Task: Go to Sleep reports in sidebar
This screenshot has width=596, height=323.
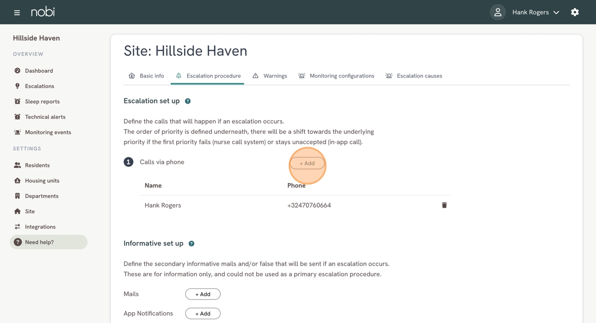Action: (42, 101)
